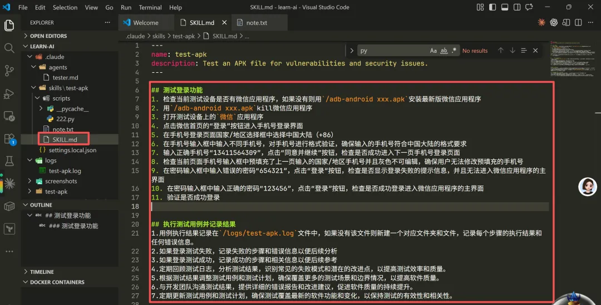Click the 'skills' breadcrumb segment
Viewport: 601px width, 305px height.
tap(159, 36)
